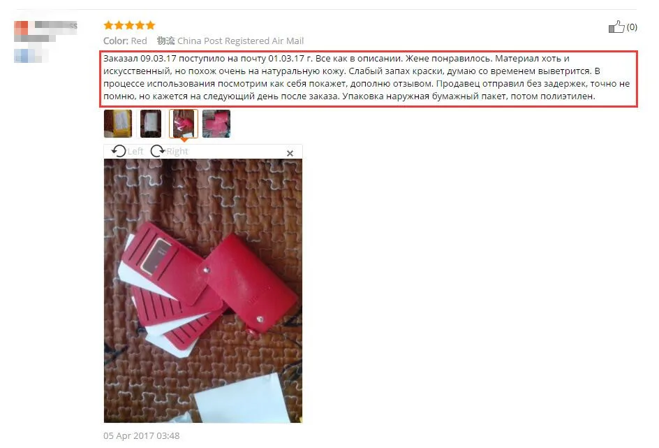The height and width of the screenshot is (448, 659).
Task: Click the helpful vote count (0)
Action: [x=632, y=27]
